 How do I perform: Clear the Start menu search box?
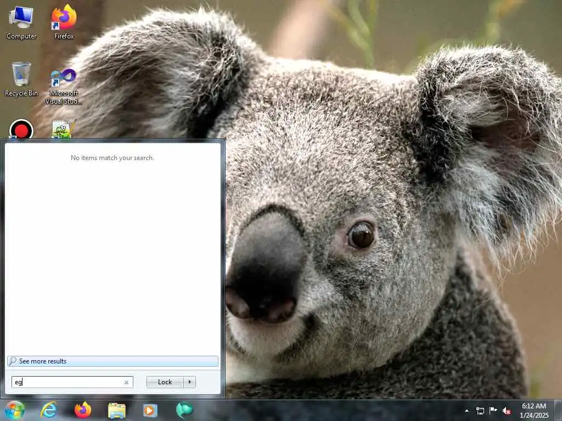126,382
